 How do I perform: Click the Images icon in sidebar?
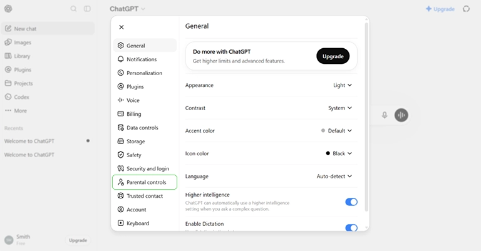click(x=8, y=43)
